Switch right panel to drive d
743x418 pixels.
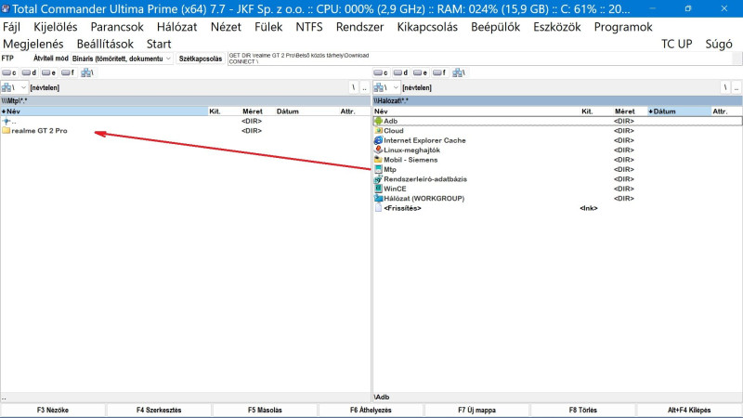[401, 72]
